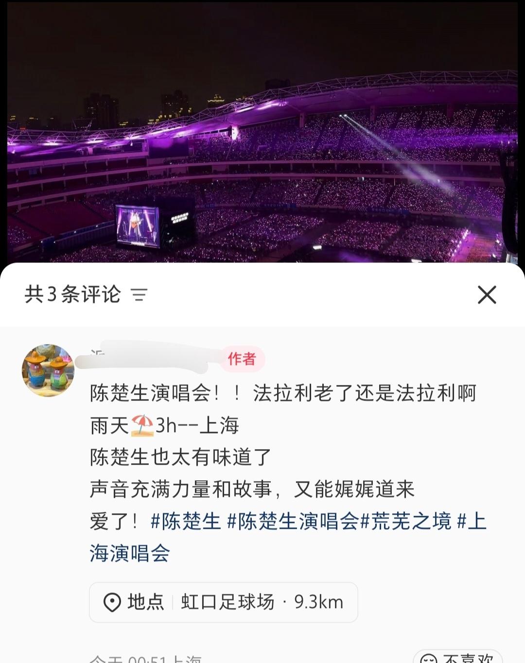525x663 pixels.
Task: Open the #上海演唱会 hashtag link
Action: (x=288, y=537)
